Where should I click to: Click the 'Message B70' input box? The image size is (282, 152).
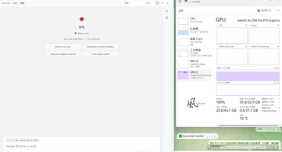81,146
